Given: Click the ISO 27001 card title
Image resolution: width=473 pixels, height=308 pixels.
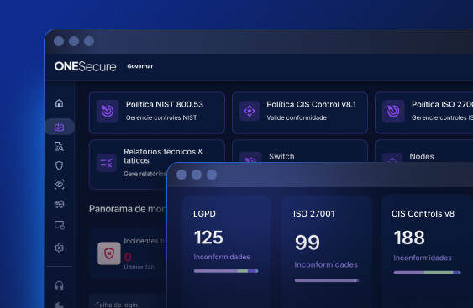Looking at the screenshot, I should (x=314, y=214).
